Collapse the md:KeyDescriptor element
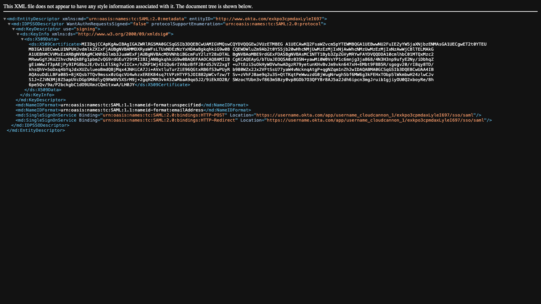541x304 pixels. click(14, 29)
